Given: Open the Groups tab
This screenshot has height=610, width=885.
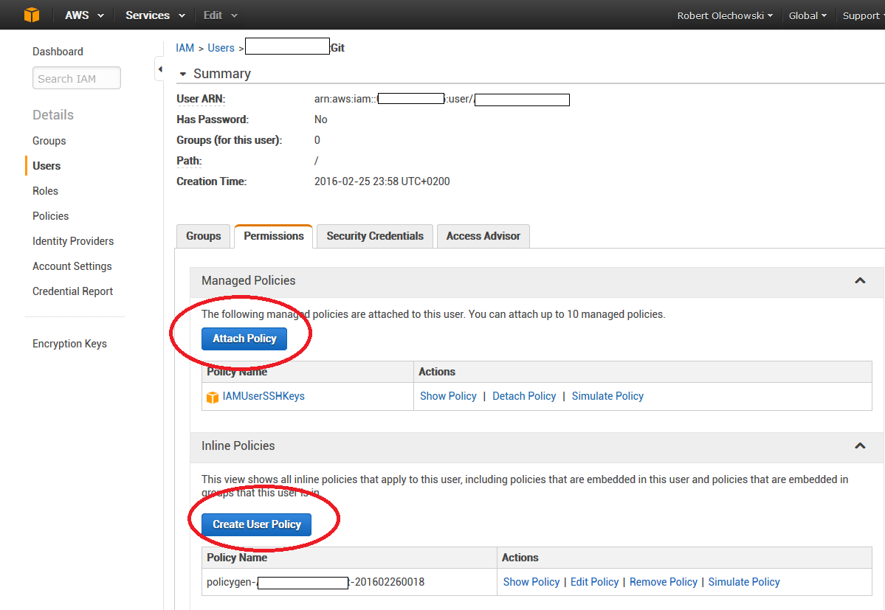Looking at the screenshot, I should tap(203, 236).
